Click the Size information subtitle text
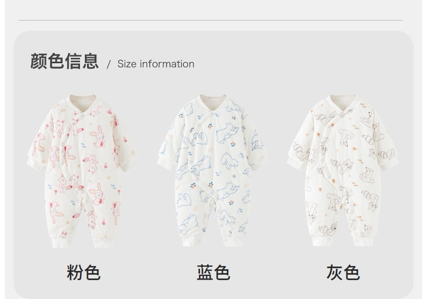427x299 pixels. (156, 64)
